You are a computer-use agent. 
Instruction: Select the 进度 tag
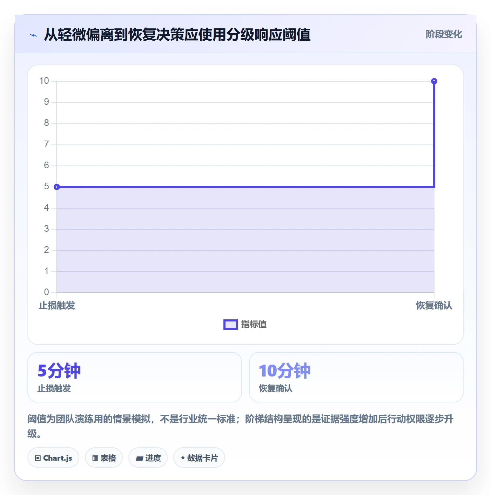[x=148, y=458]
